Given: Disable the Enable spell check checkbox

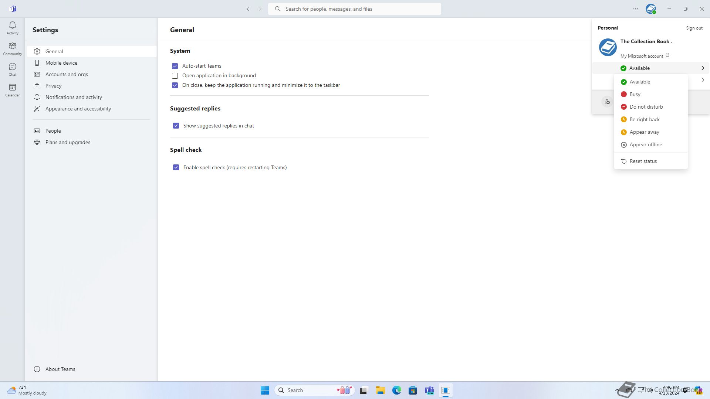Looking at the screenshot, I should click(176, 168).
